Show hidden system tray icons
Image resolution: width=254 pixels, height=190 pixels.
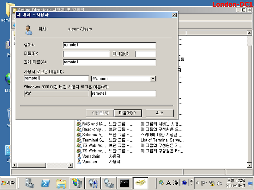pyautogui.click(x=197, y=183)
